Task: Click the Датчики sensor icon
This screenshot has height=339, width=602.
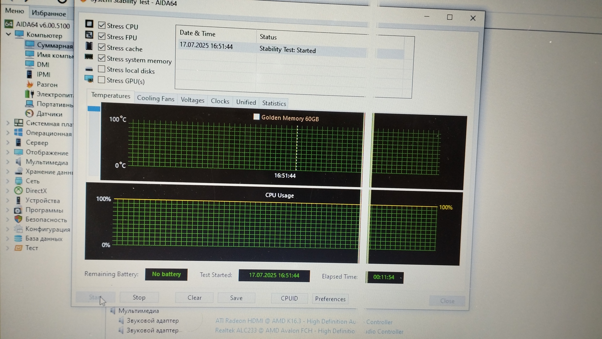Action: point(29,114)
